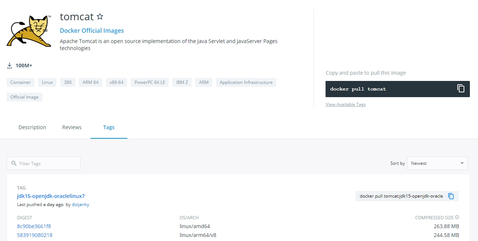Select the Tags tab
Image resolution: width=478 pixels, height=241 pixels.
(x=109, y=127)
